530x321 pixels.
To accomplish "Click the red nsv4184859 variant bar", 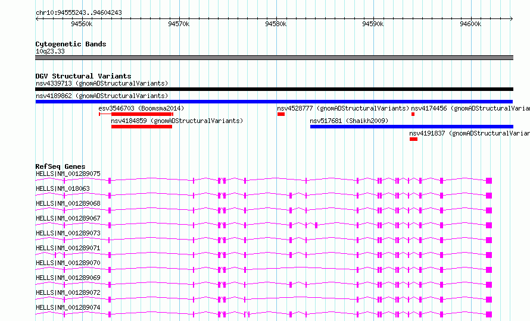I will [x=142, y=127].
